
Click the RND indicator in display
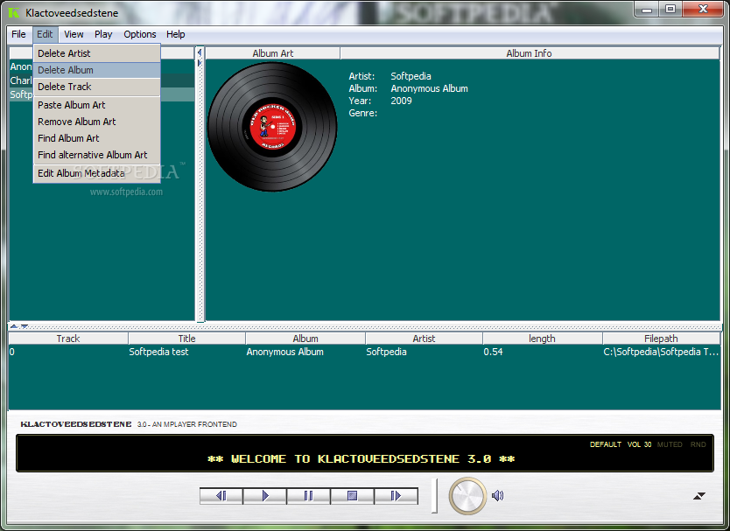(698, 444)
